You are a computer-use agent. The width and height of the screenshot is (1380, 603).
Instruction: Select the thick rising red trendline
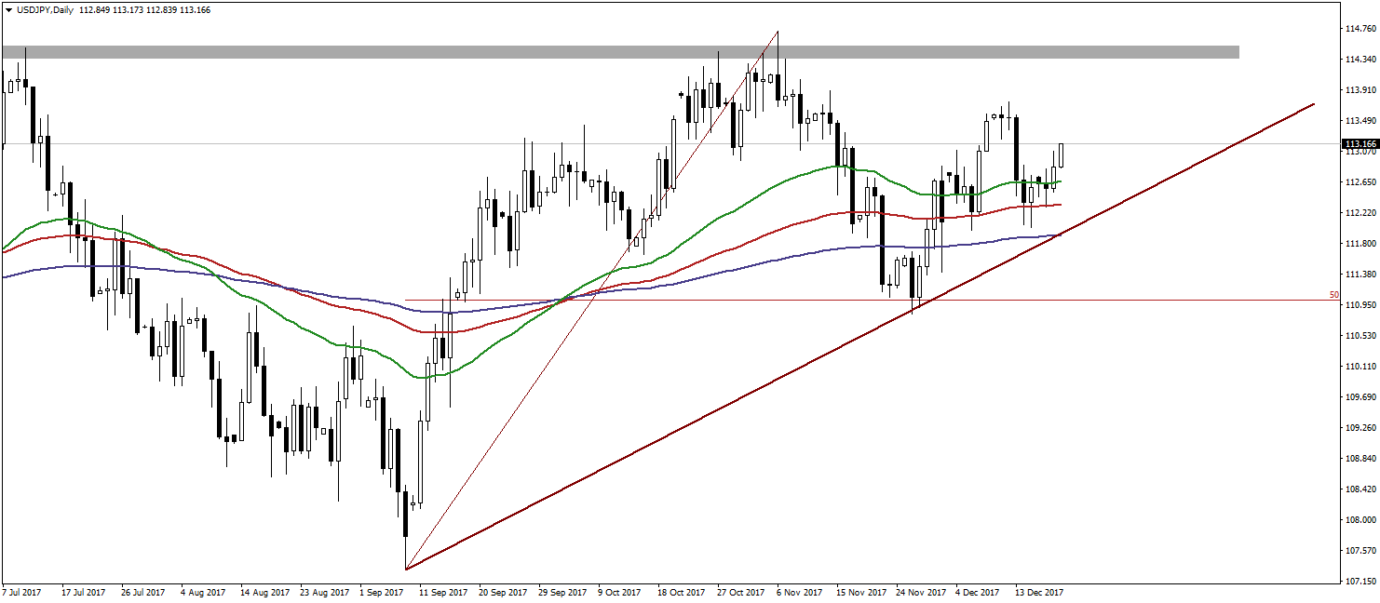pos(859,337)
